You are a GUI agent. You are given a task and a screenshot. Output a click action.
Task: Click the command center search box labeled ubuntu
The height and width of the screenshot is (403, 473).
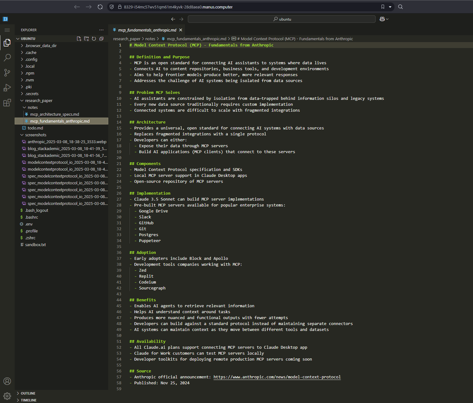pos(281,19)
